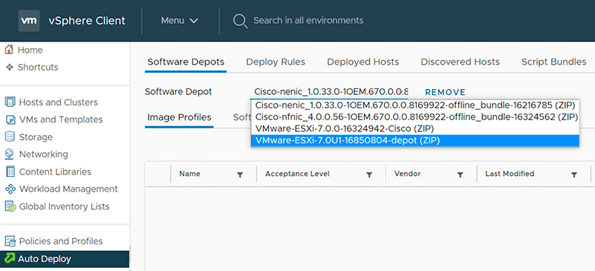Screen dimensions: 595x271
Task: Select Cisco-nfnic offline bundle depot option
Action: click(x=414, y=117)
